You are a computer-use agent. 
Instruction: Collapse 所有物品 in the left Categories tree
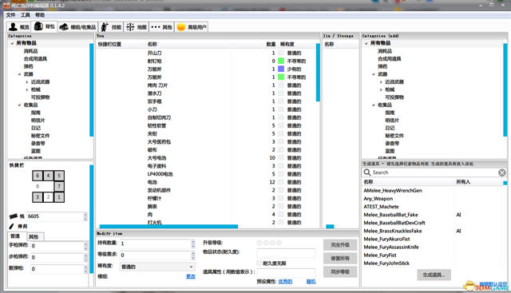(12, 43)
